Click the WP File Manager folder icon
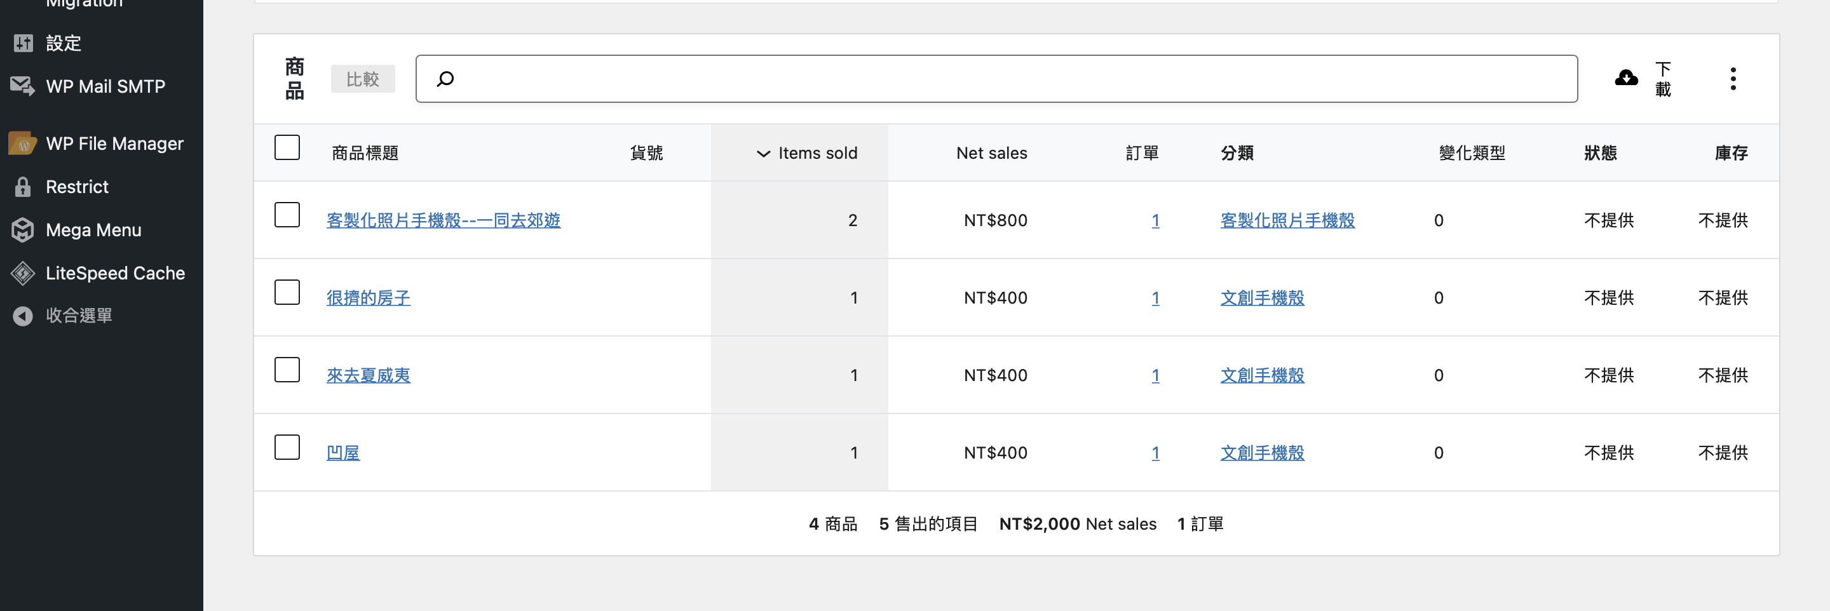Viewport: 1830px width, 611px height. [x=23, y=144]
